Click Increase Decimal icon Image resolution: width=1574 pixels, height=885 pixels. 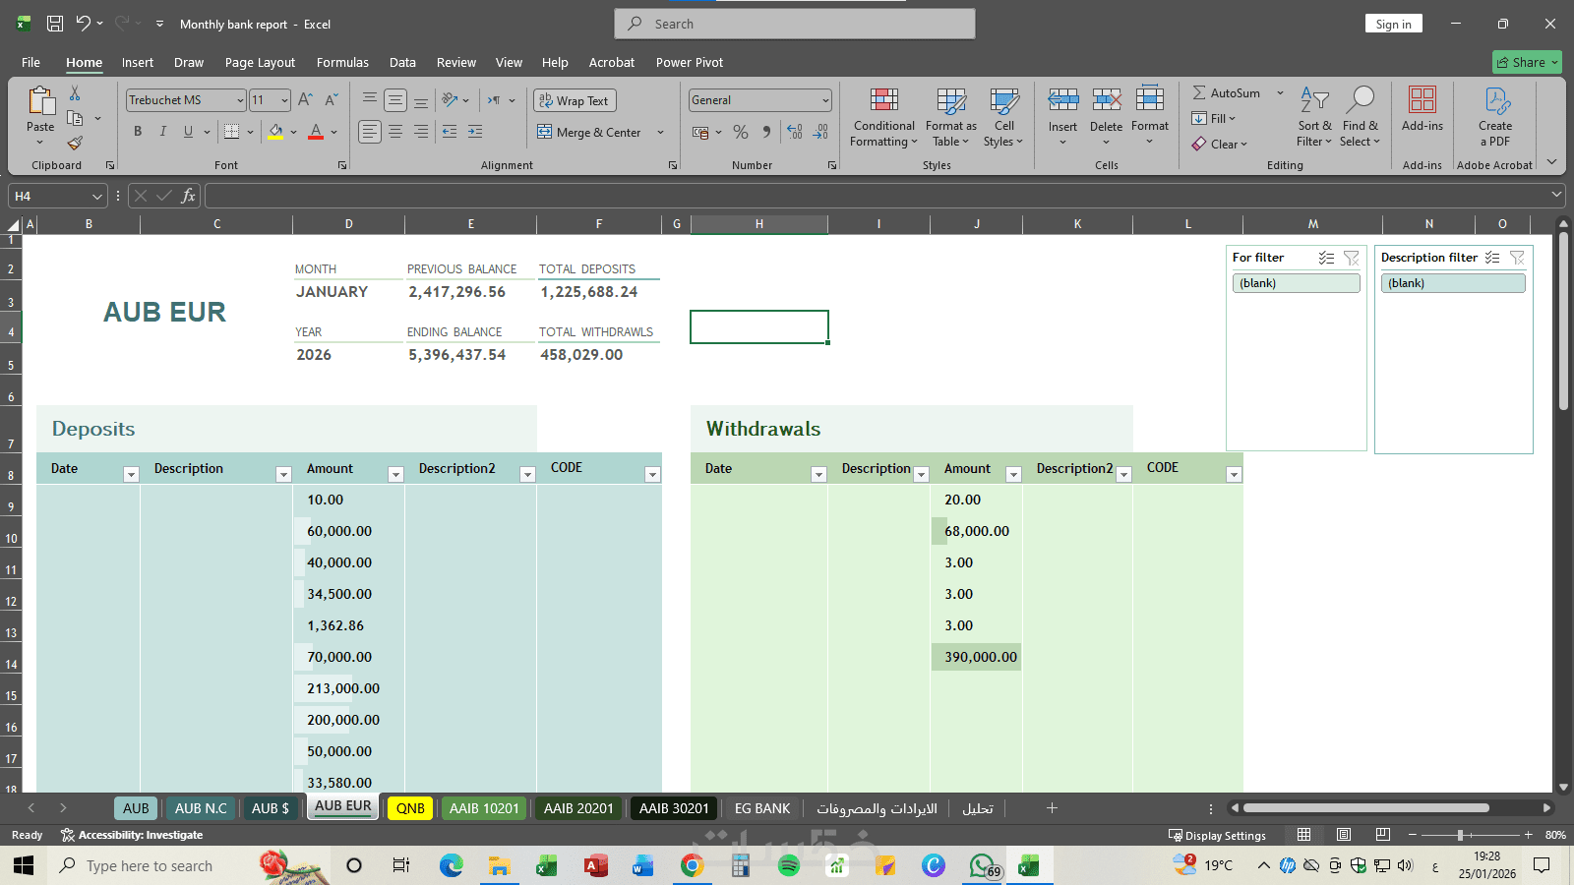click(795, 132)
